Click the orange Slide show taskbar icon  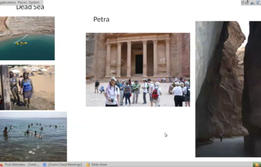pos(88,164)
